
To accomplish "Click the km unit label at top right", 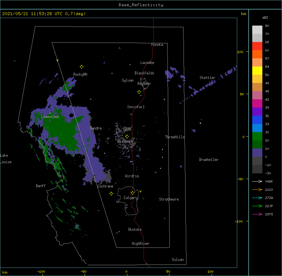I will pos(244,14).
